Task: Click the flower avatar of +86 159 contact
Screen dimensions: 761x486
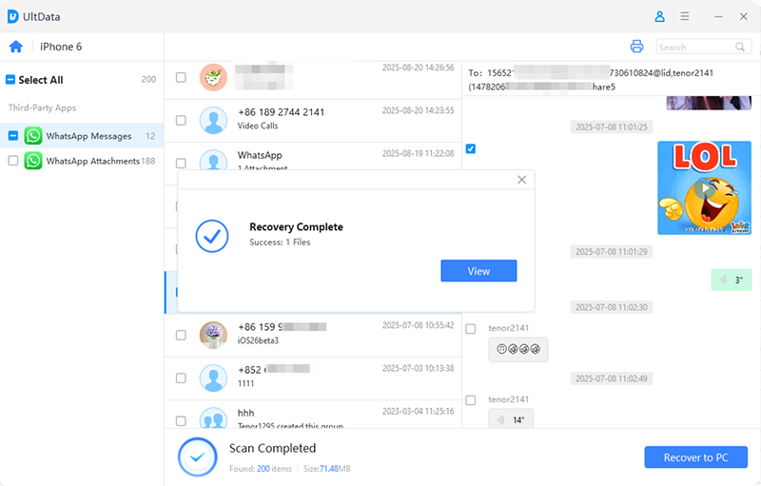Action: (213, 335)
